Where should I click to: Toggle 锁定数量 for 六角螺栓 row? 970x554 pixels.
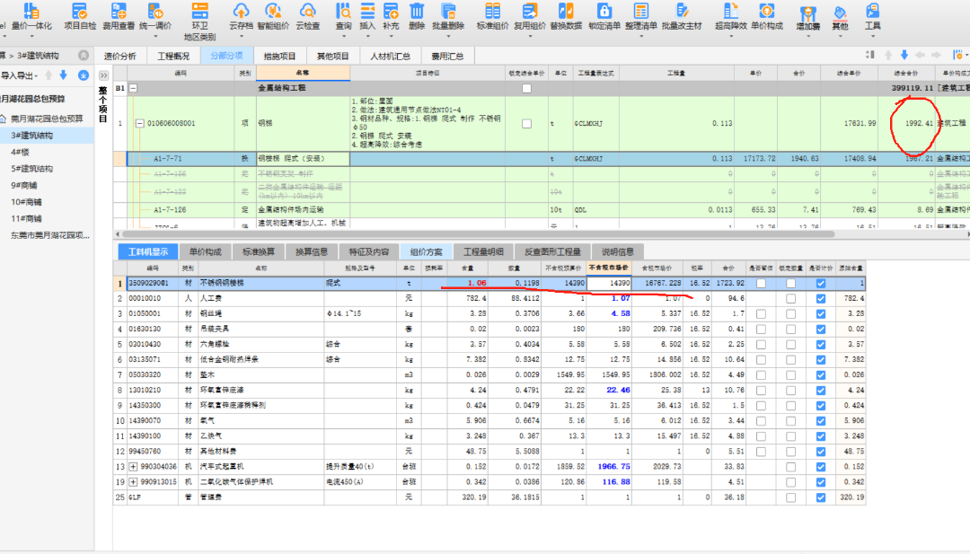coord(790,345)
